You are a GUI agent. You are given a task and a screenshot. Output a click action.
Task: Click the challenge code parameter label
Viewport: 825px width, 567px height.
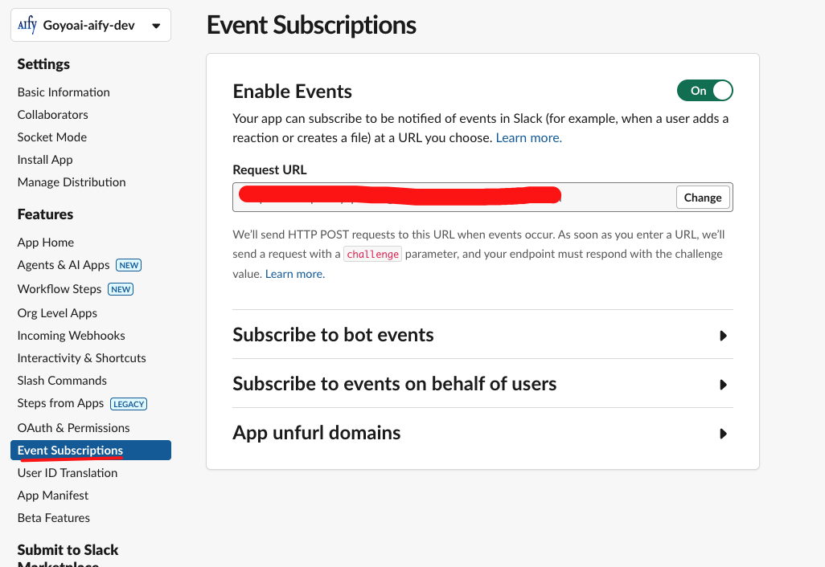point(372,255)
